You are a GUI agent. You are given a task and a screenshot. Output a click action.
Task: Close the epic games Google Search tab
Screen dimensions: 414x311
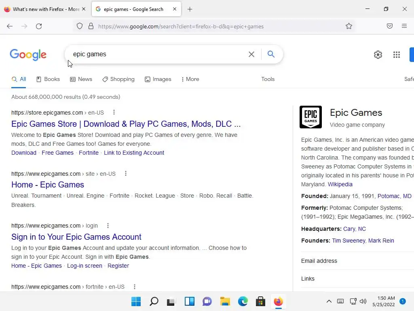(175, 9)
